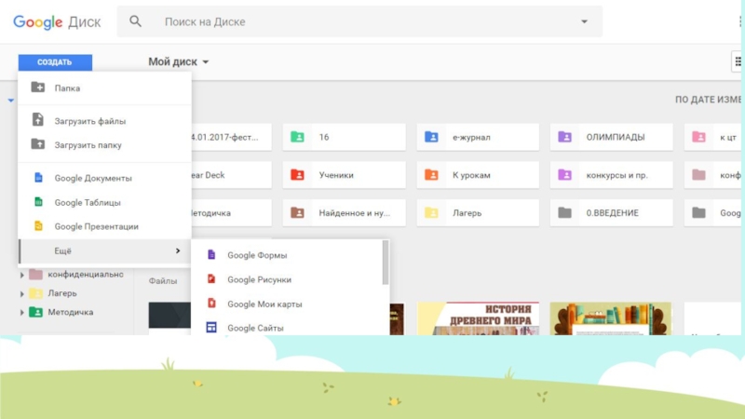This screenshot has height=419, width=745.
Task: Open the 'Лагерь' folder card
Action: [478, 213]
